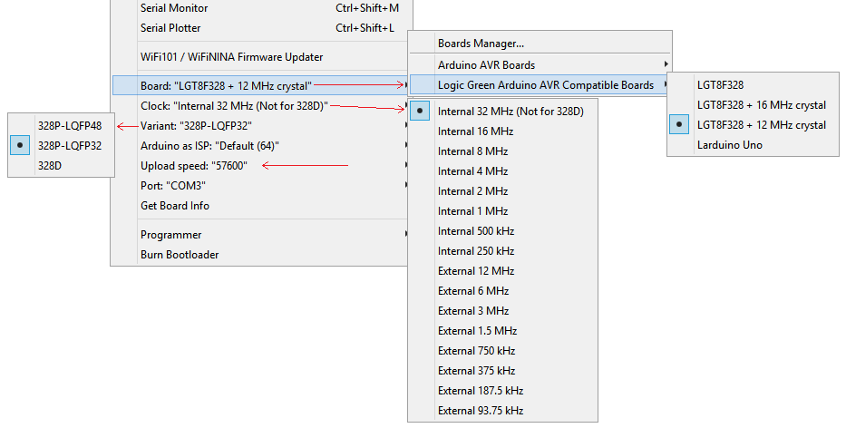Screen dimensions: 846x428
Task: Choose Internal 4 MHz clock
Action: [503, 171]
